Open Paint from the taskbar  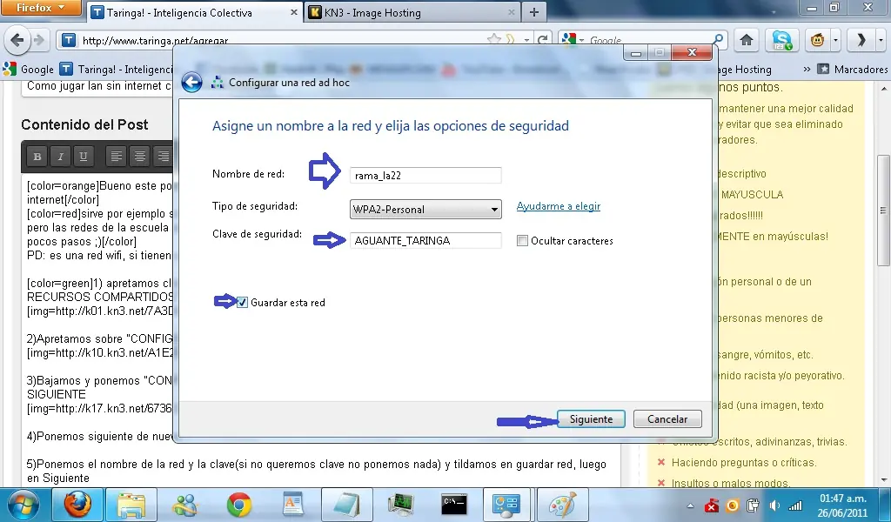pyautogui.click(x=562, y=505)
